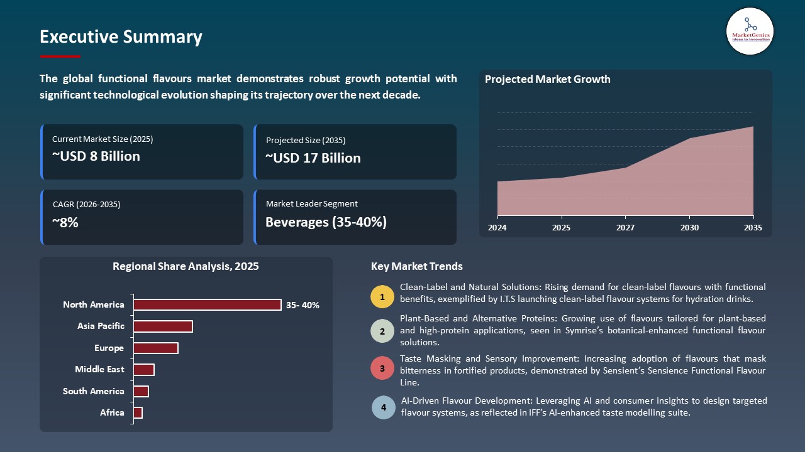Click the Middle East bar
805x452 pixels.
[144, 370]
